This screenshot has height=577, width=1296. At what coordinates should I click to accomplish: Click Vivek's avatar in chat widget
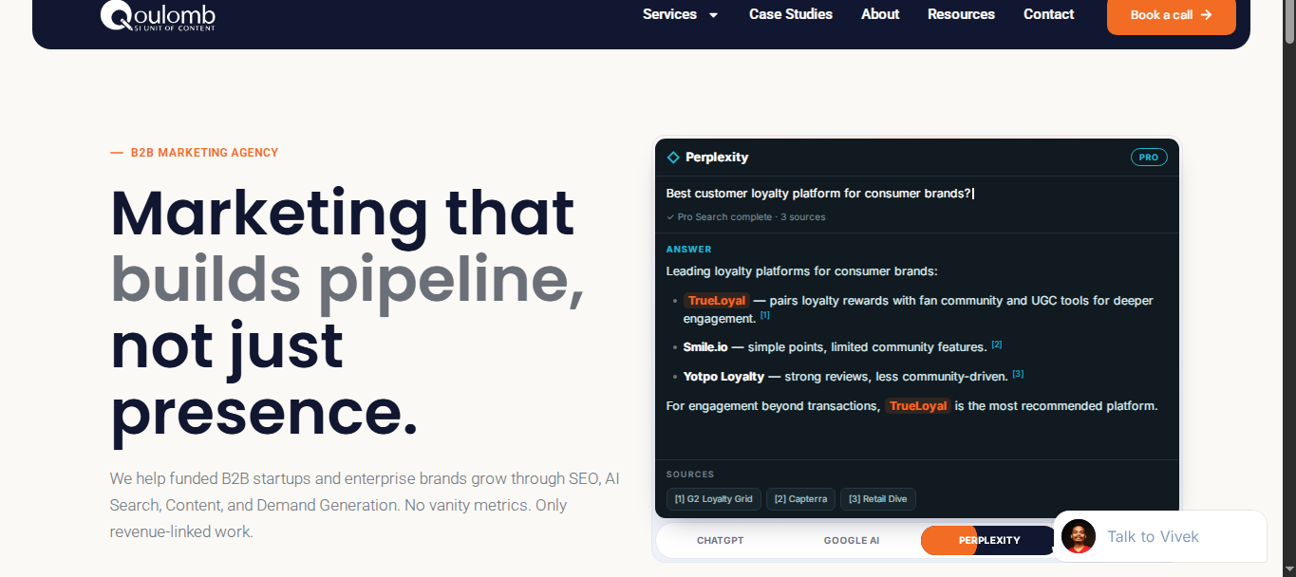click(1079, 536)
